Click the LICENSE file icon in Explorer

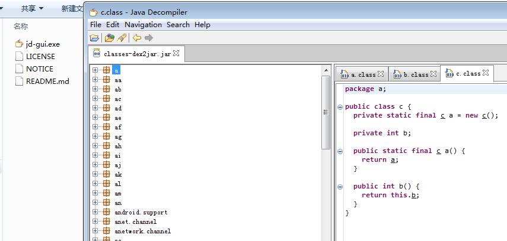pos(19,56)
